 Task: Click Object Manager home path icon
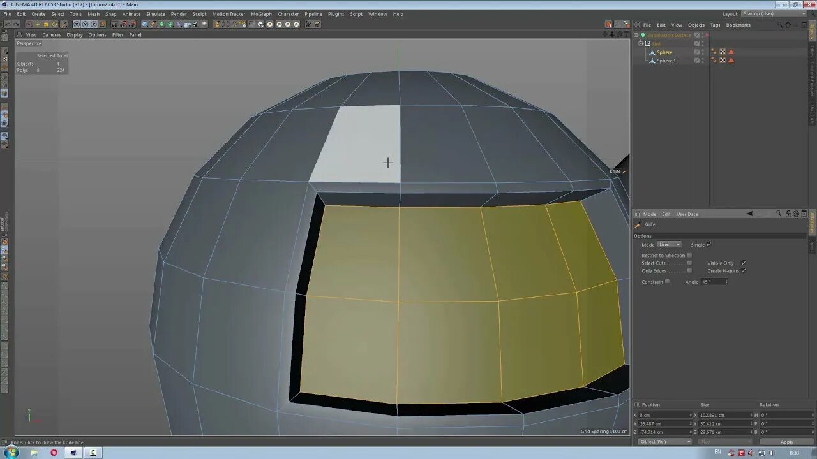[x=788, y=25]
